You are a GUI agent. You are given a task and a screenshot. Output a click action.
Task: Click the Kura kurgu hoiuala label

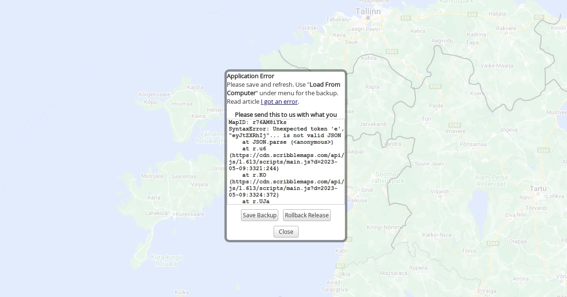[x=166, y=260]
